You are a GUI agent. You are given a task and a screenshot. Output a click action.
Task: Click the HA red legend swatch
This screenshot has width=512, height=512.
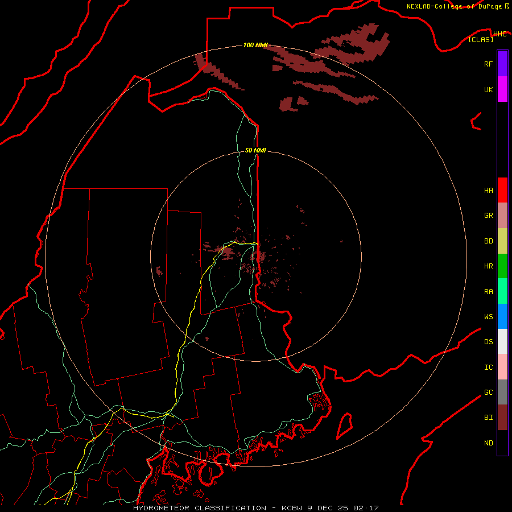pos(502,190)
